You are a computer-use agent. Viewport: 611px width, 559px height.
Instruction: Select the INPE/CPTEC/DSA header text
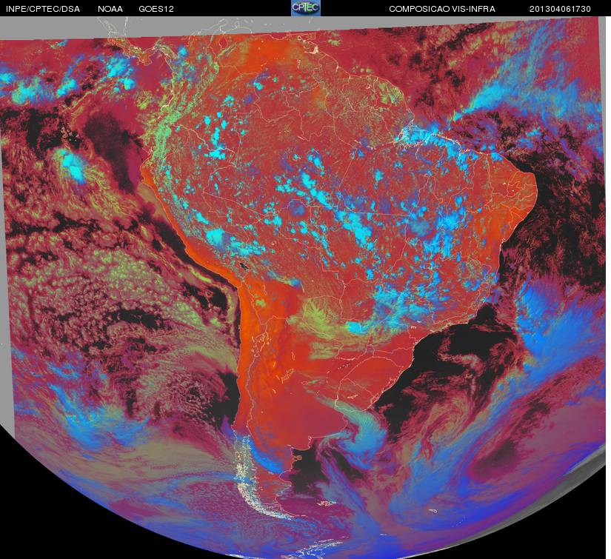pos(43,9)
